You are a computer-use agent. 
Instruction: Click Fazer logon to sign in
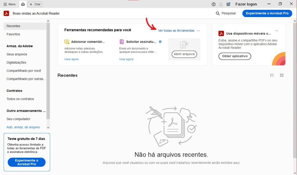(246, 4)
